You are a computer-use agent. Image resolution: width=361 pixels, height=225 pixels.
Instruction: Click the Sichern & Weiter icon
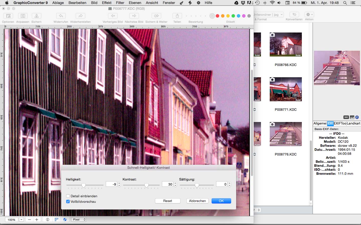[156, 16]
